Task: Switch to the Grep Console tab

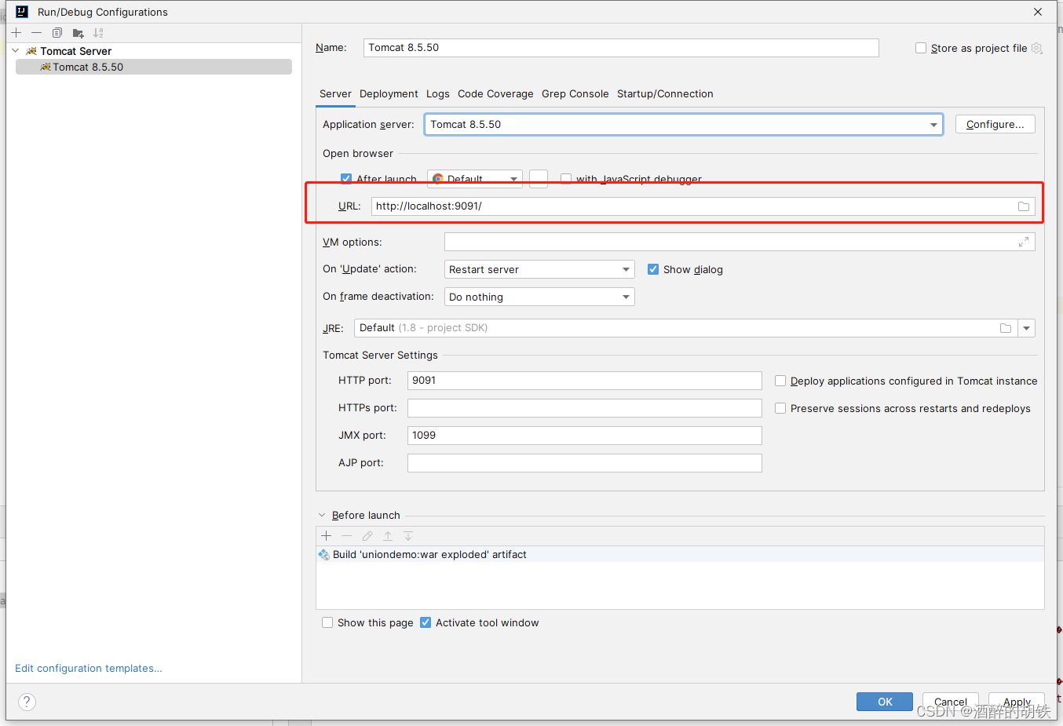Action: pyautogui.click(x=575, y=93)
